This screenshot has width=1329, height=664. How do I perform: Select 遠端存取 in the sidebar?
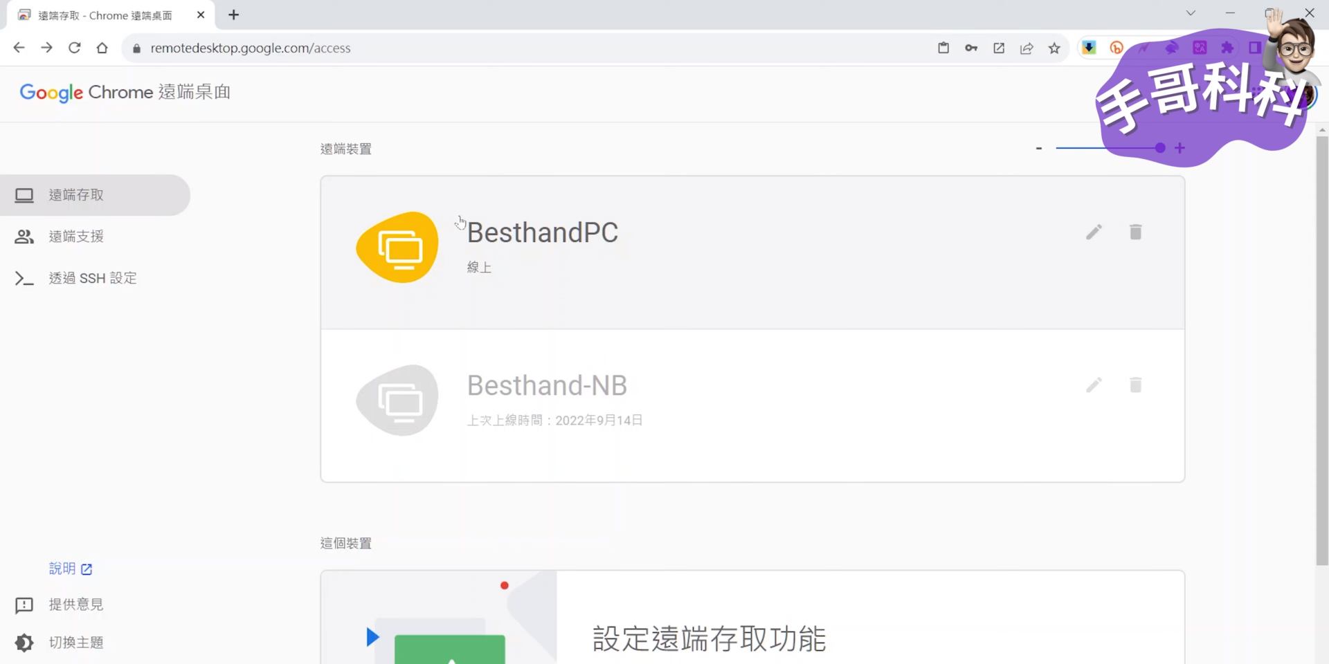[x=76, y=195]
